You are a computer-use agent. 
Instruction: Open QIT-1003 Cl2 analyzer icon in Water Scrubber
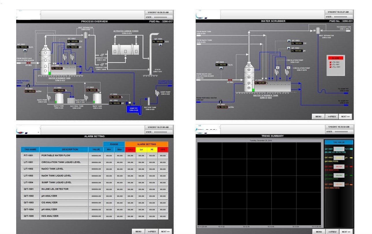coord(289,41)
